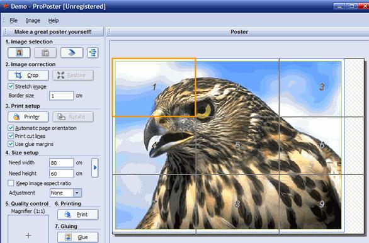Select poster page 1 (highlighted tile)
Image resolution: width=369 pixels, height=243 pixels.
154,88
